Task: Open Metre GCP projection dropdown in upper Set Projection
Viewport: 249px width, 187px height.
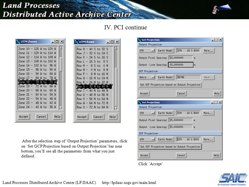Action: click(147, 77)
